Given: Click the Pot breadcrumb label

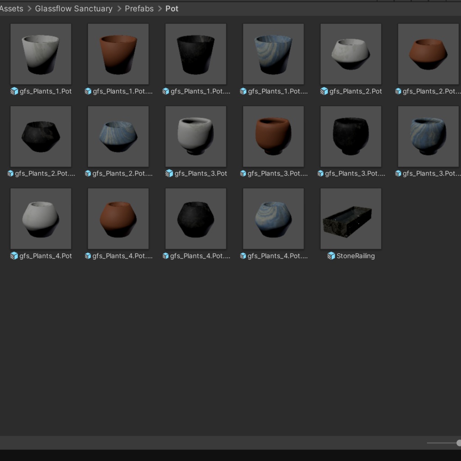Looking at the screenshot, I should pyautogui.click(x=172, y=9).
